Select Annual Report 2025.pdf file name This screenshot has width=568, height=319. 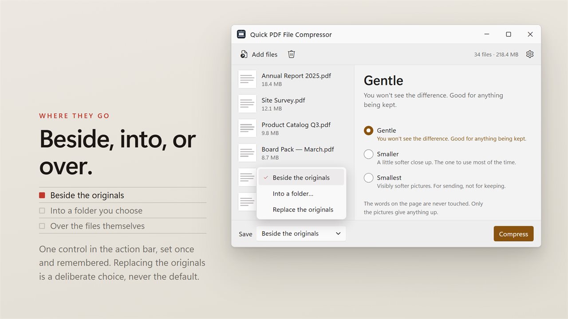(296, 76)
